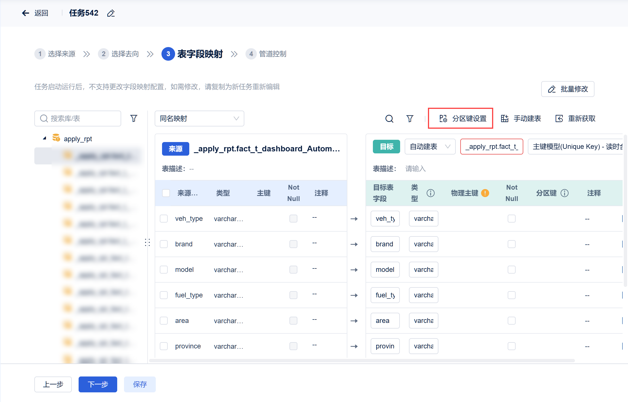Click the filter funnel left of 分区键设置
The image size is (628, 402).
point(409,119)
